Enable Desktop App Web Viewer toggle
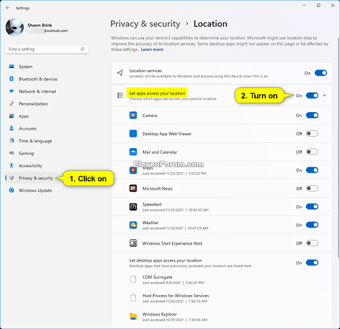340x329 pixels. pyautogui.click(x=312, y=133)
